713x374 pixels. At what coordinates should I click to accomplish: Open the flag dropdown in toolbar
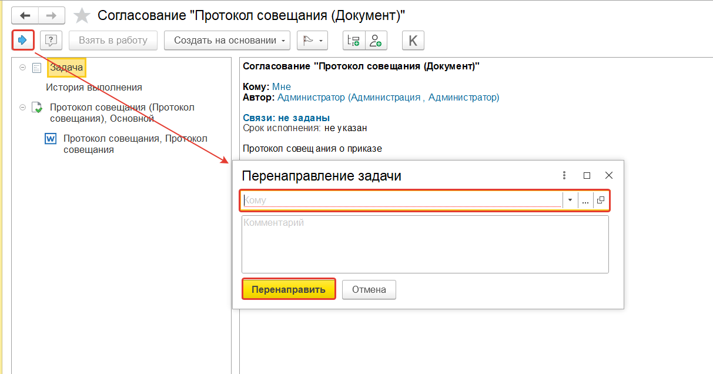coord(312,41)
